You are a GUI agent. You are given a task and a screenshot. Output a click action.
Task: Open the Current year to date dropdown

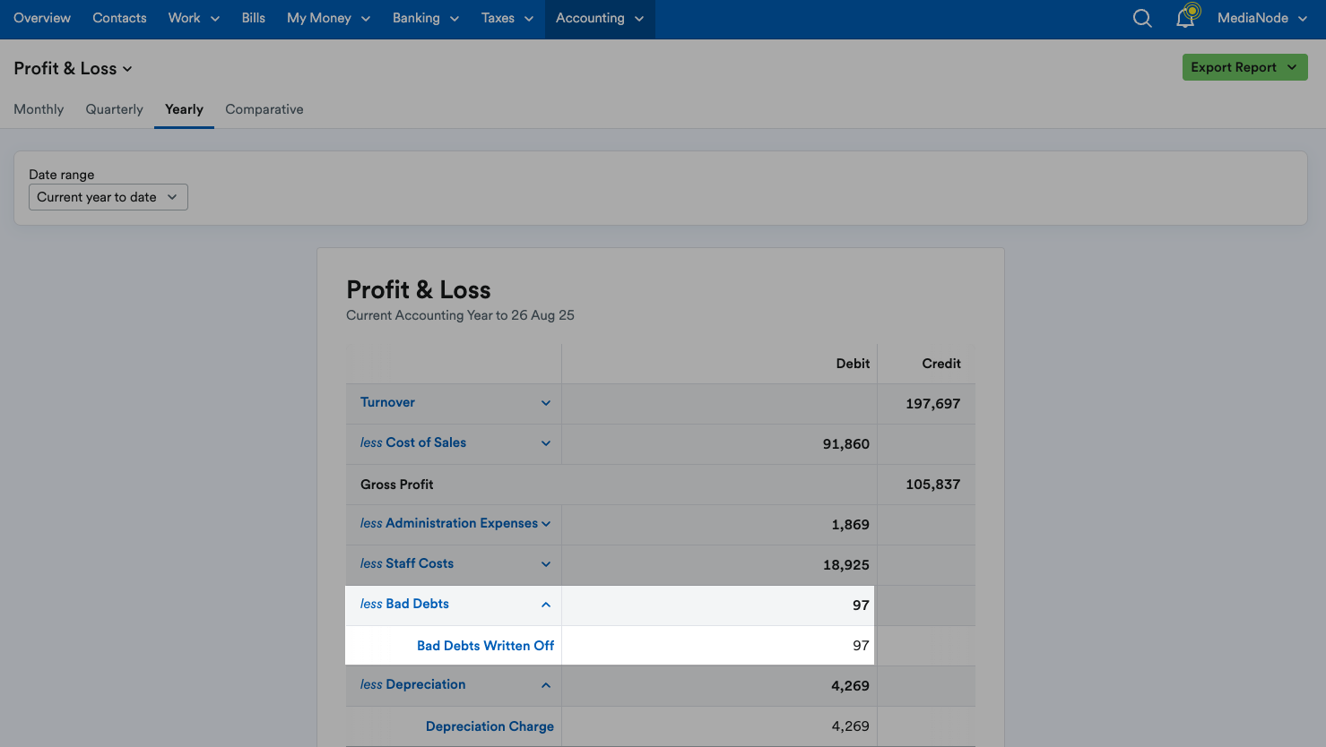[108, 197]
